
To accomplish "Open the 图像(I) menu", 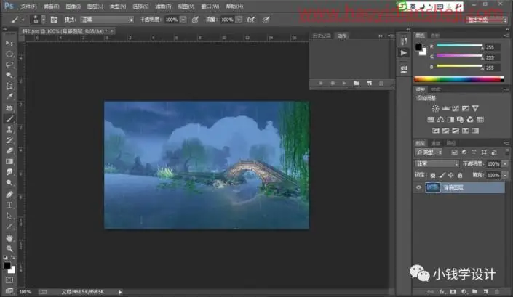I will click(x=73, y=7).
